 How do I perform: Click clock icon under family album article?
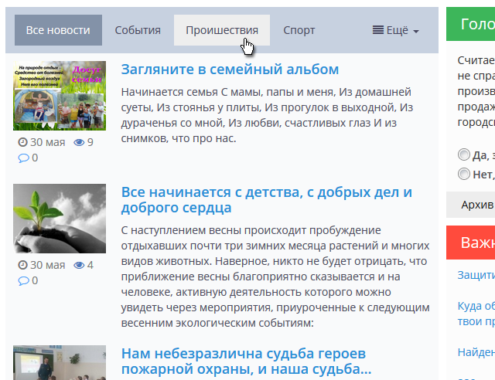[x=22, y=142]
